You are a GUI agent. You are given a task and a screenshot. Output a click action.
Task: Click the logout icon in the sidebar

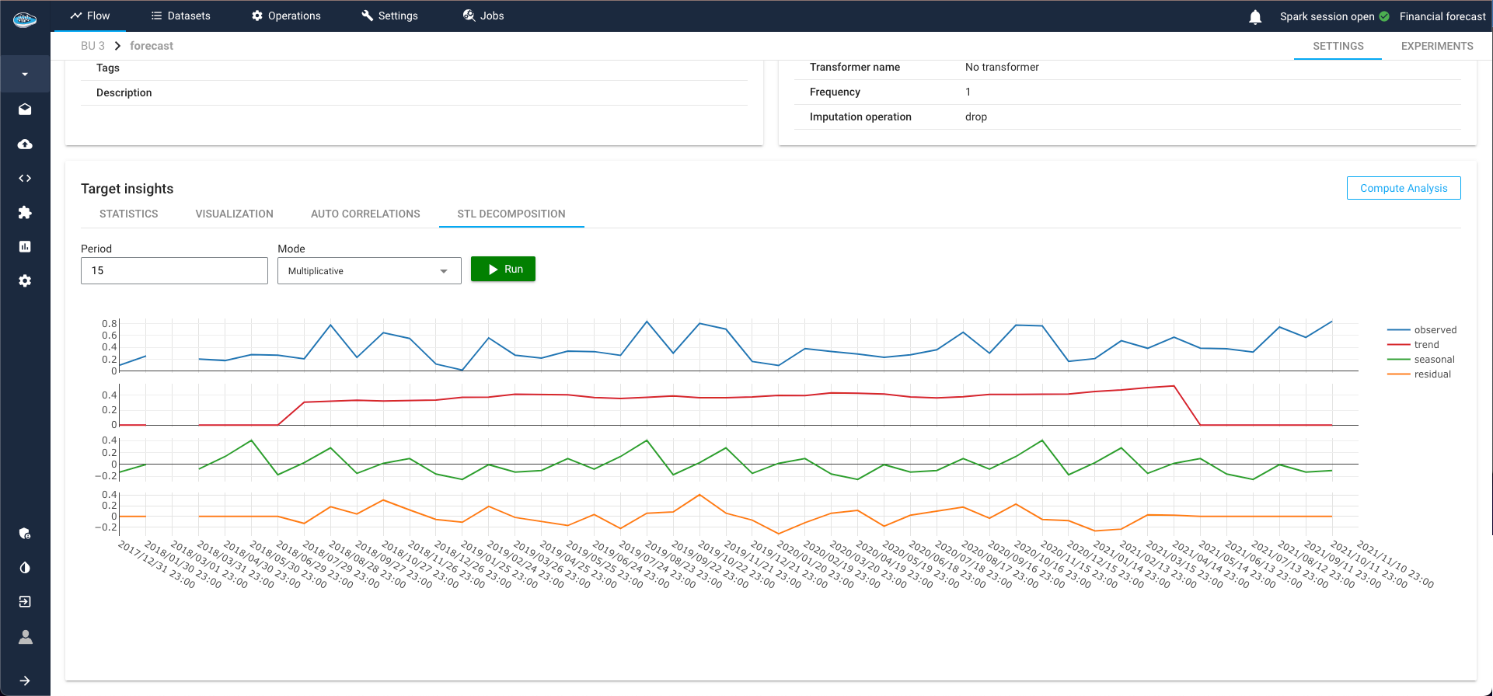25,602
